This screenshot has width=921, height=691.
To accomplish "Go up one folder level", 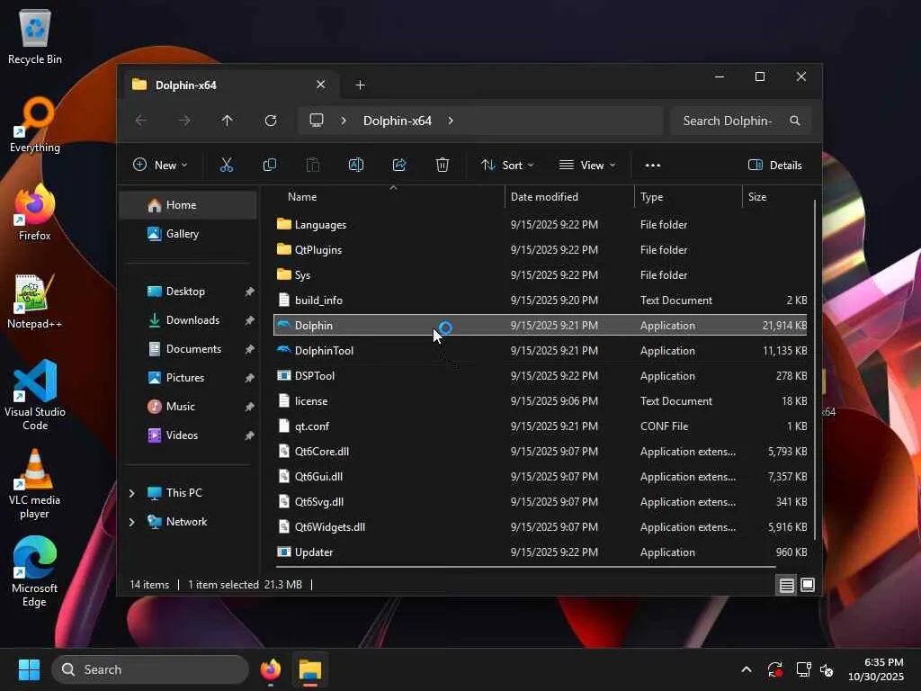I will [228, 121].
